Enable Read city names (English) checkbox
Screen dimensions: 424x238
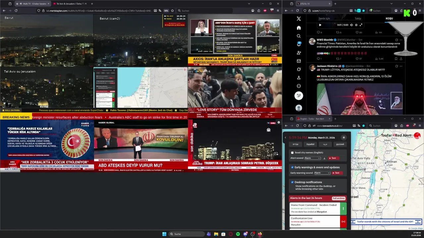(292, 153)
